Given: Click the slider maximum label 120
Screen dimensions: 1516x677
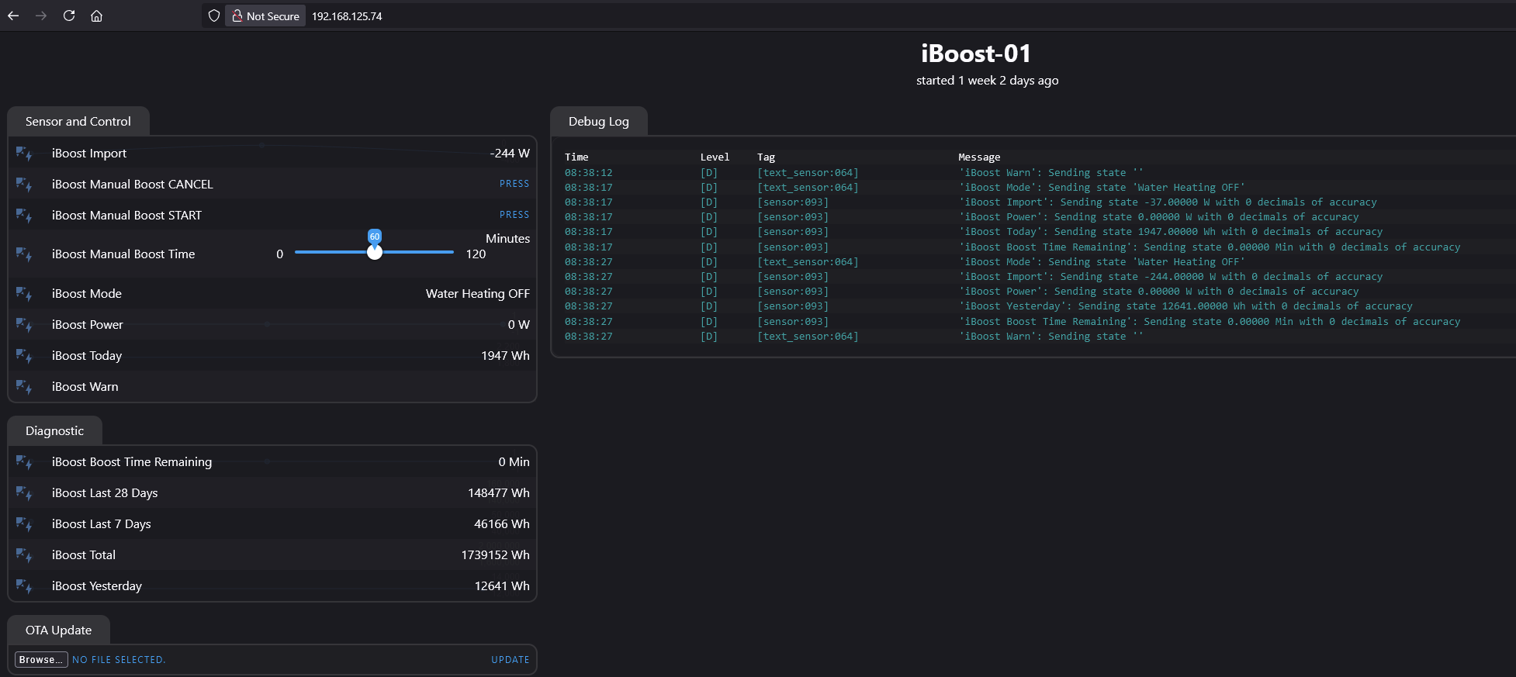Looking at the screenshot, I should tap(476, 254).
